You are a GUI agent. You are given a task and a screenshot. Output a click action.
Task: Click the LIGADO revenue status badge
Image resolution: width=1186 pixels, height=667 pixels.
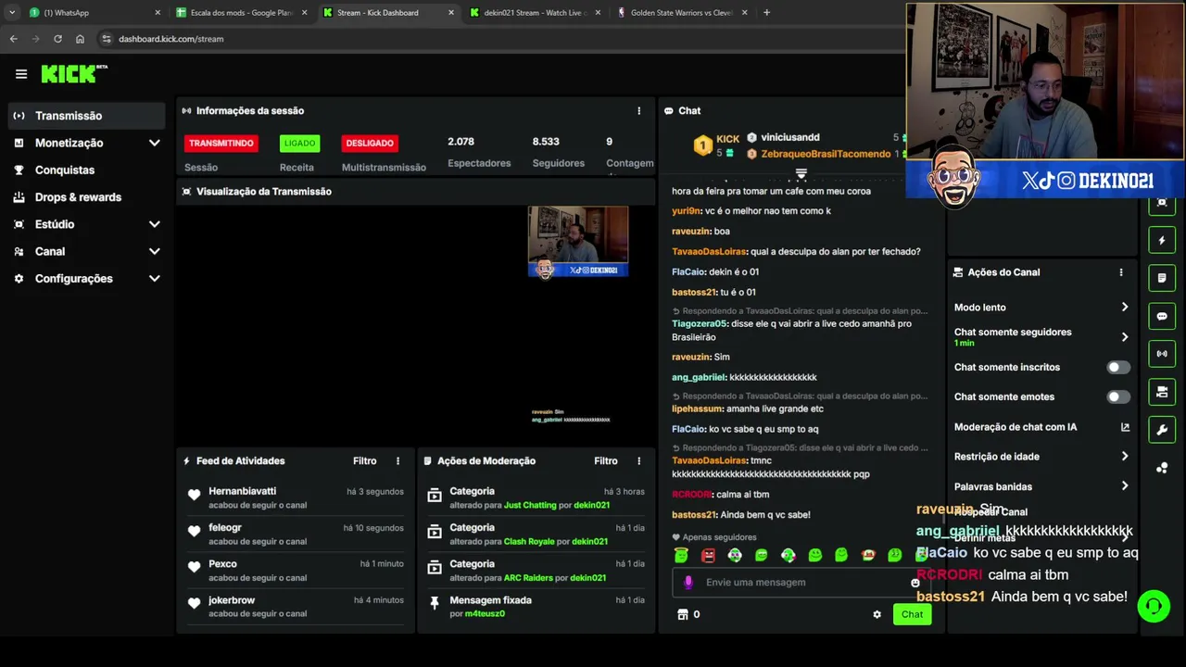[x=299, y=143]
